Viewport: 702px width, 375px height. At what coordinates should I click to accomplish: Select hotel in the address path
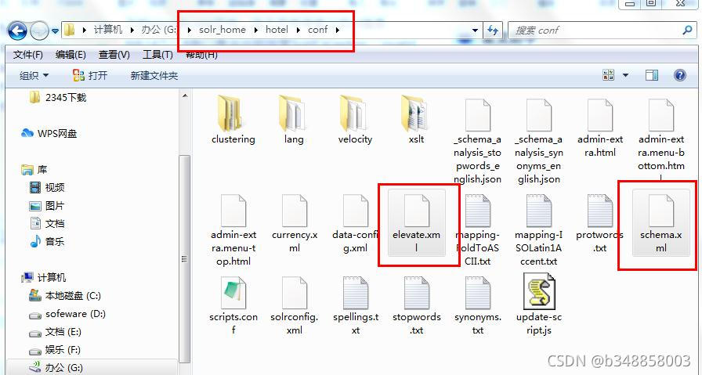(277, 30)
